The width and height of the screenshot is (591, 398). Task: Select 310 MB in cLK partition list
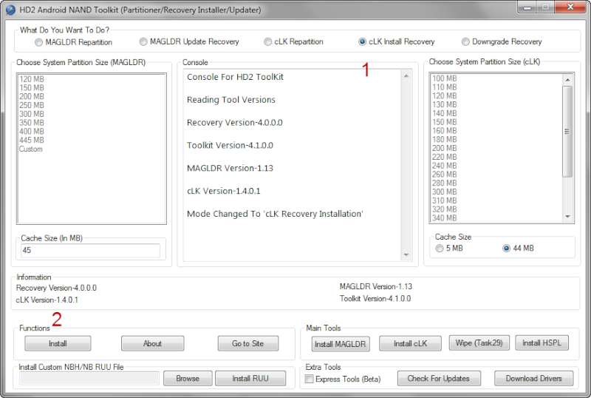pyautogui.click(x=445, y=200)
